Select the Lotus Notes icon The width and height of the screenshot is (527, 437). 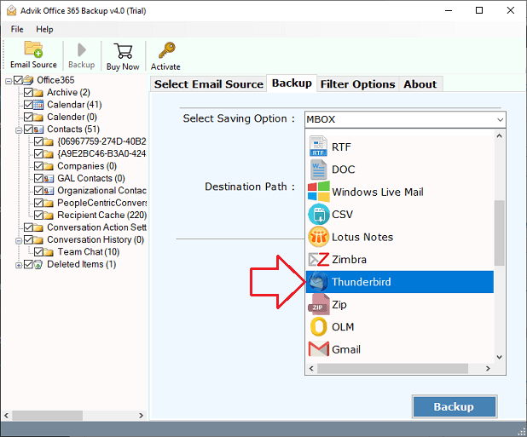318,237
